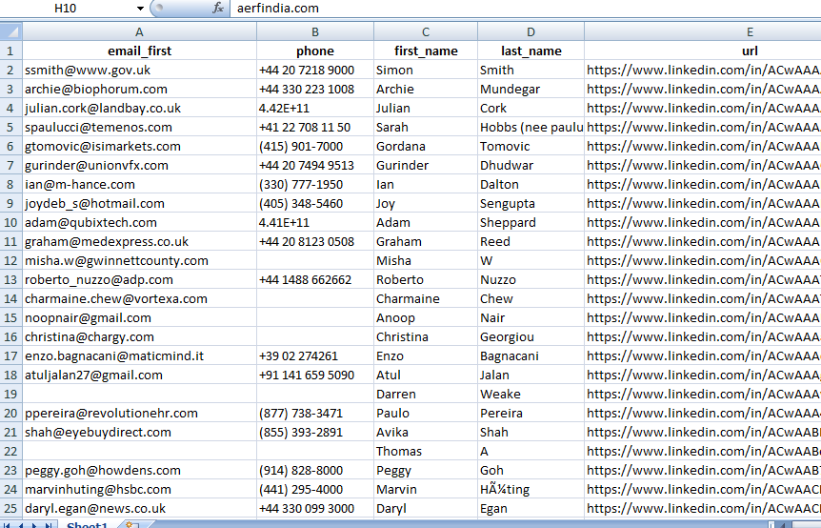
Task: Click the Insert Worksheet tab icon
Action: coord(132,525)
